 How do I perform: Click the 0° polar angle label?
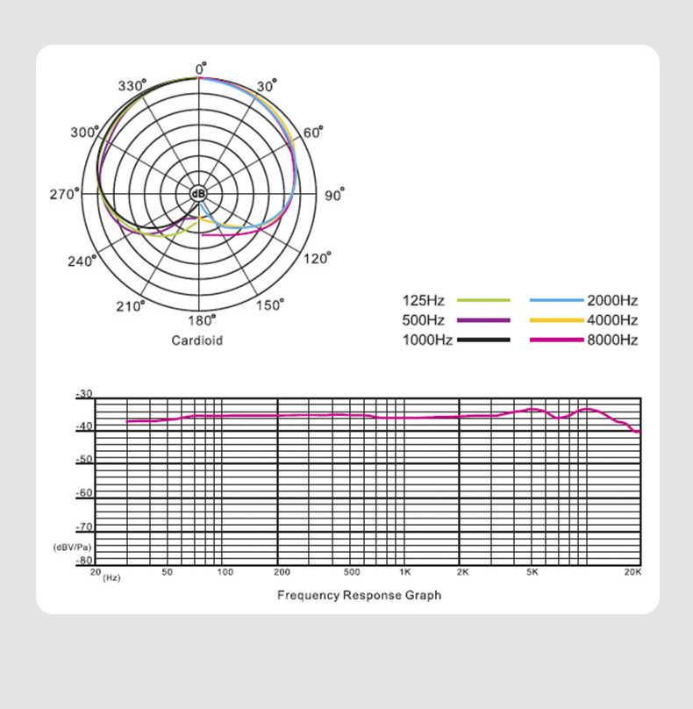pyautogui.click(x=201, y=68)
